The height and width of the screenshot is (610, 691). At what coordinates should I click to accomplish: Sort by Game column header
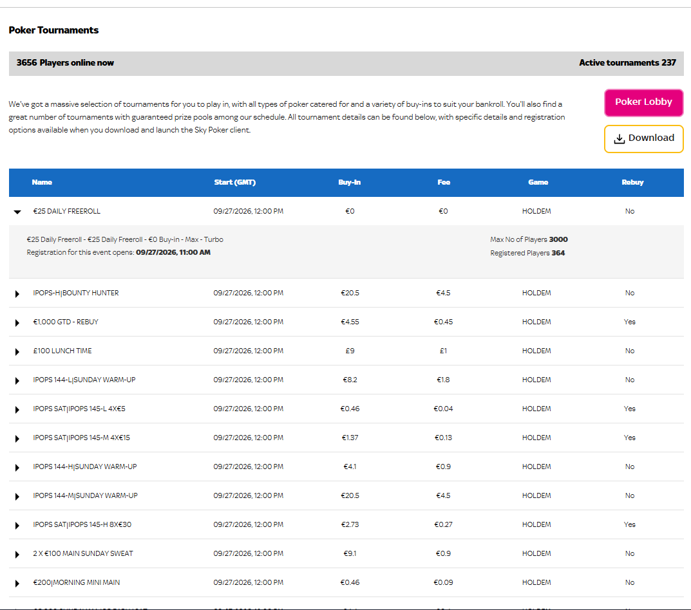click(x=538, y=182)
